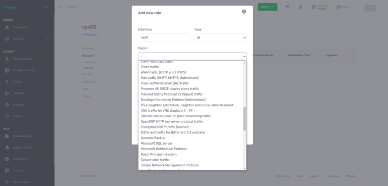Open Billing page from sidebar

[x=17, y=82]
